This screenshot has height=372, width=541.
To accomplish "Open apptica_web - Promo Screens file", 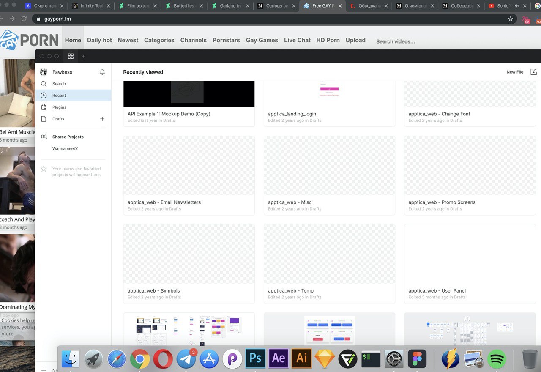I will click(470, 175).
